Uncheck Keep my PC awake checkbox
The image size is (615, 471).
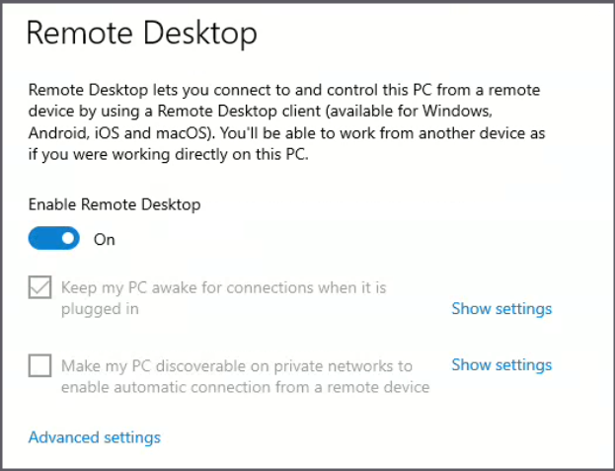pyautogui.click(x=40, y=288)
